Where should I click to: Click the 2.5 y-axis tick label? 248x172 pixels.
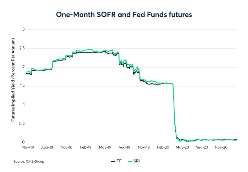23,48
